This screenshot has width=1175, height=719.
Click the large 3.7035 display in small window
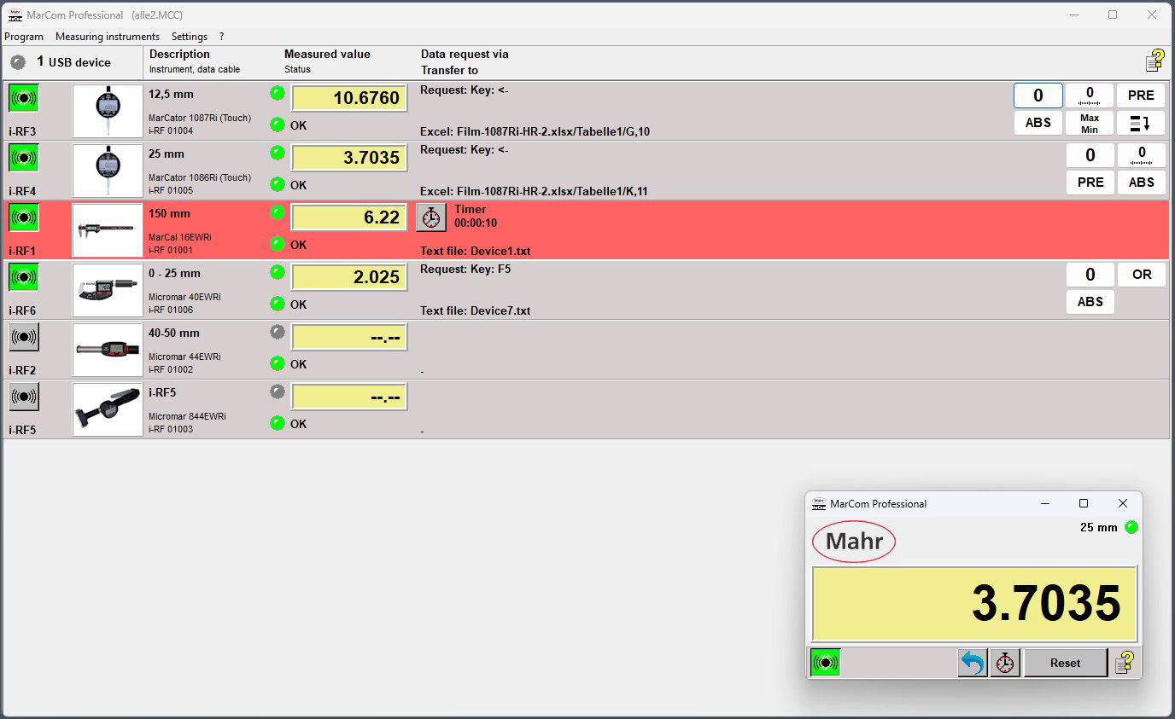point(974,604)
